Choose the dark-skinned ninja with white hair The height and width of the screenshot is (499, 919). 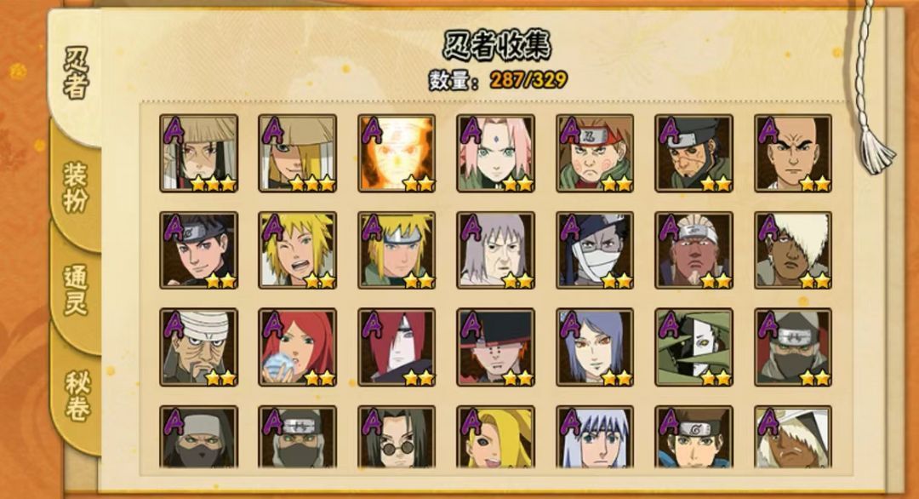click(793, 250)
